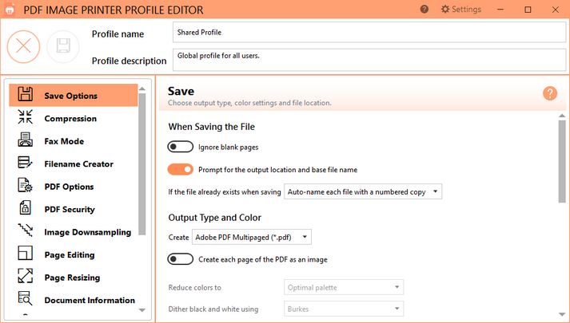Open the orange Save section help icon
The height and width of the screenshot is (323, 570).
tap(550, 93)
